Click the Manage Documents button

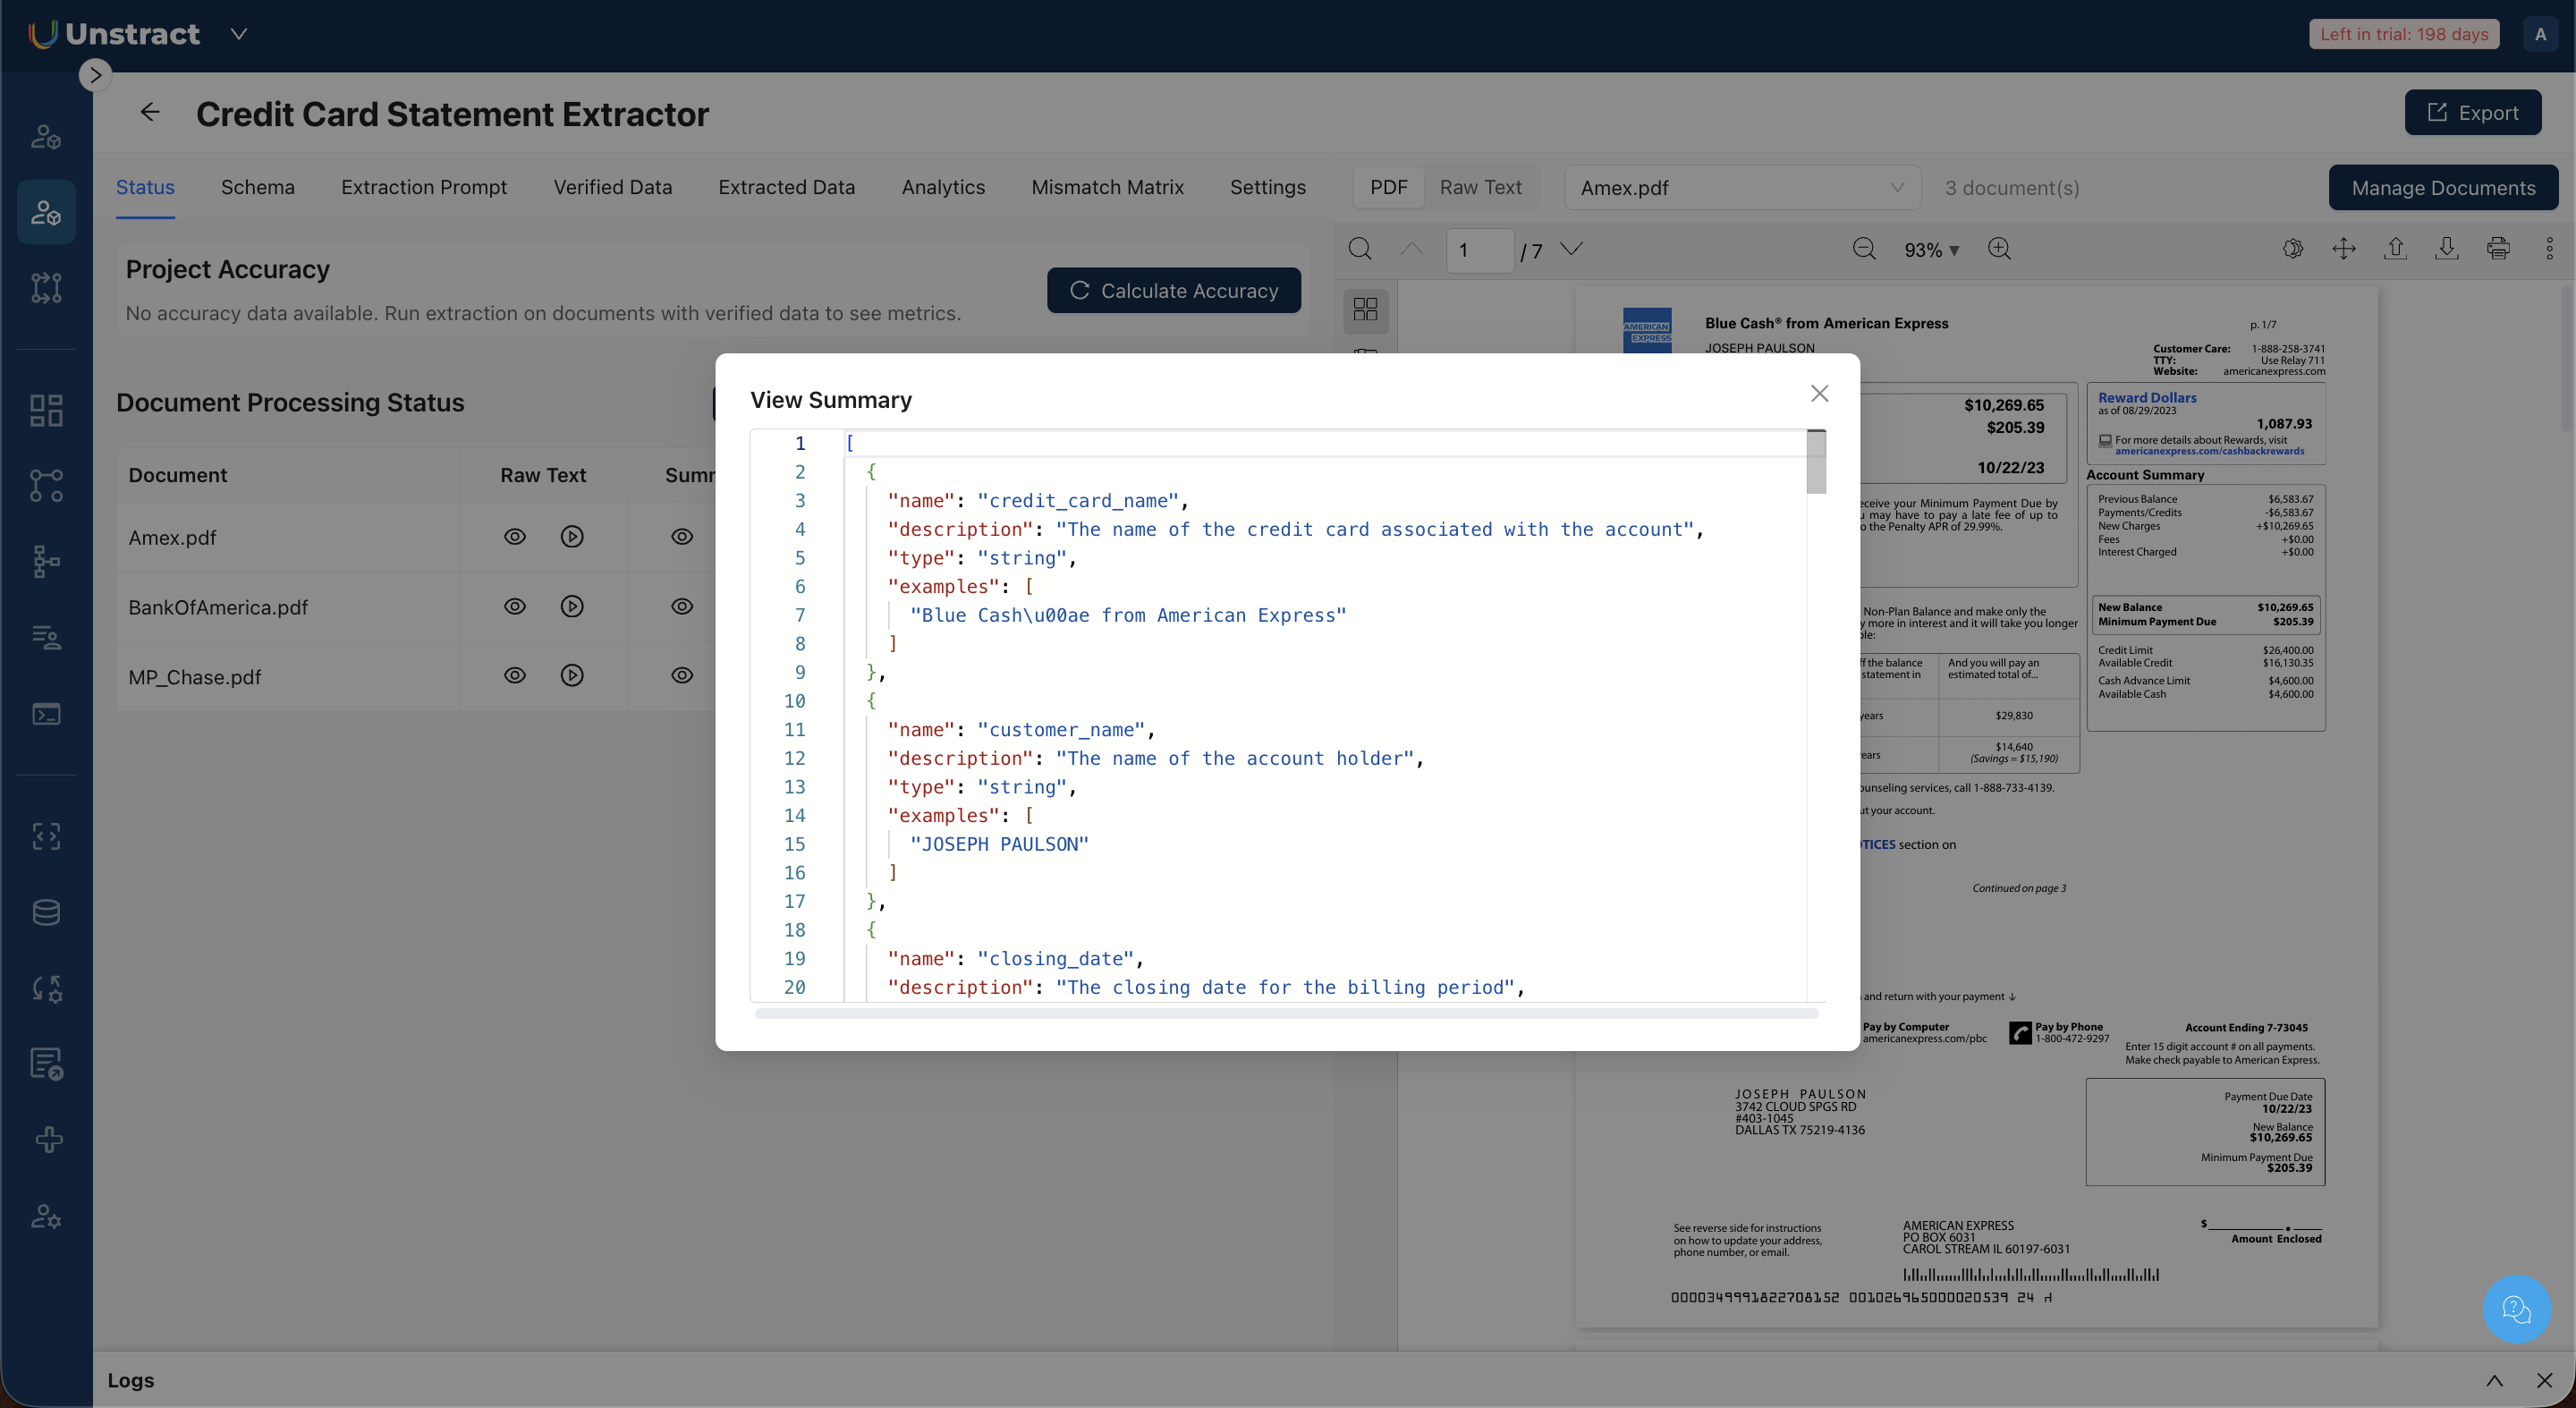pos(2443,188)
